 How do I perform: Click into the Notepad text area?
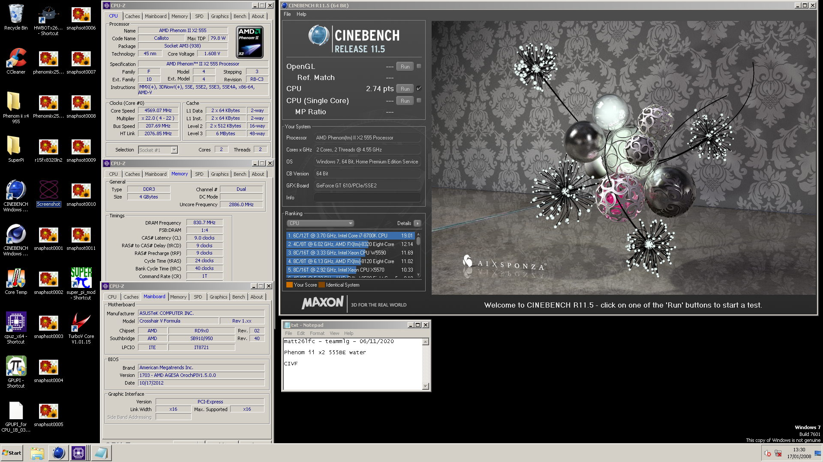(353, 364)
